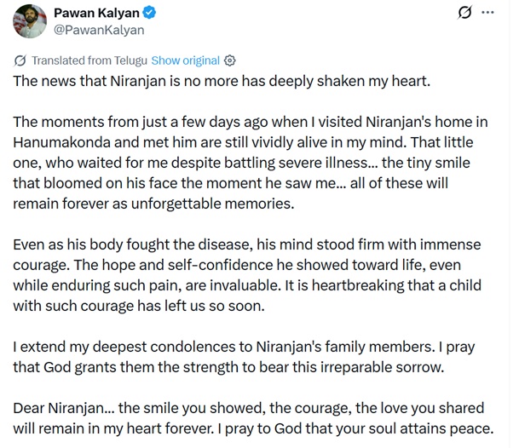This screenshot has height=448, width=519.
Task: Show original Telugu post text
Action: pos(186,60)
